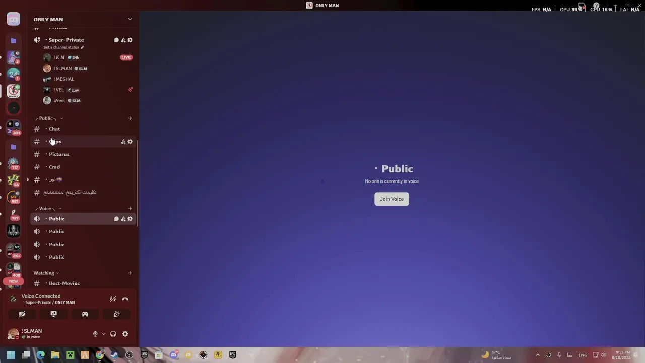Create a channel in Watching category
The width and height of the screenshot is (645, 363).
tap(130, 273)
